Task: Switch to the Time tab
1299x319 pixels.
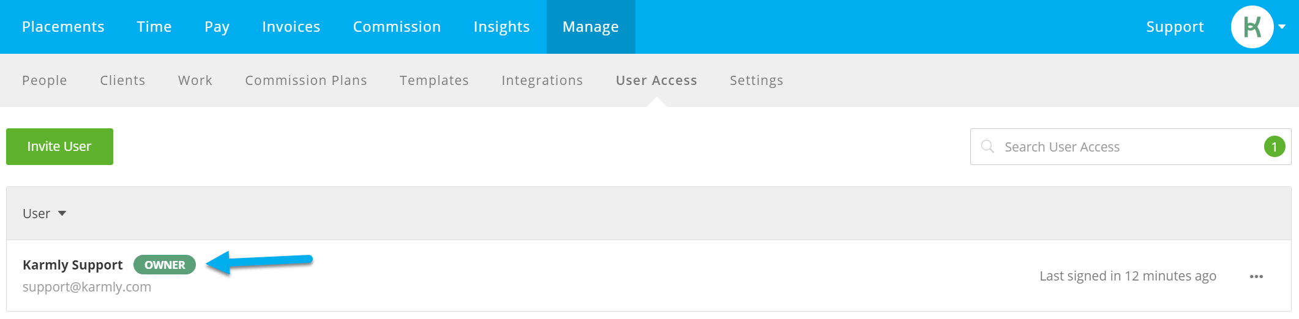Action: tap(154, 27)
